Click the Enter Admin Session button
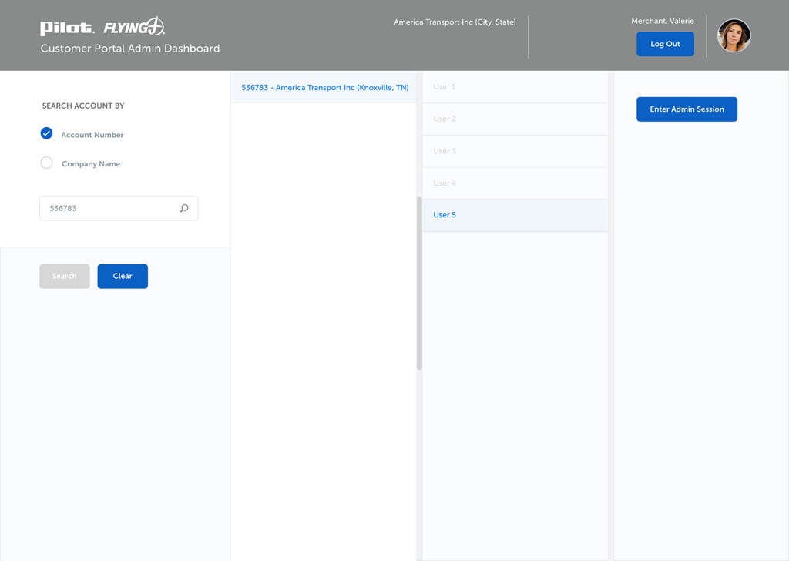The width and height of the screenshot is (789, 561). 687,109
